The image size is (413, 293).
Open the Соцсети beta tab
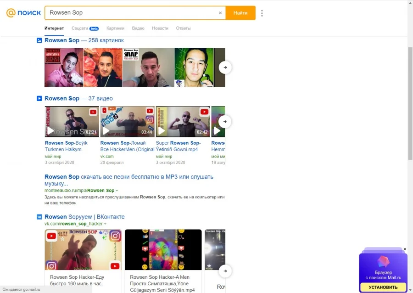coord(85,28)
